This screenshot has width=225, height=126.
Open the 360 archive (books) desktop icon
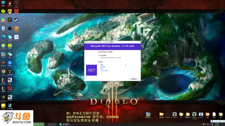(3, 55)
